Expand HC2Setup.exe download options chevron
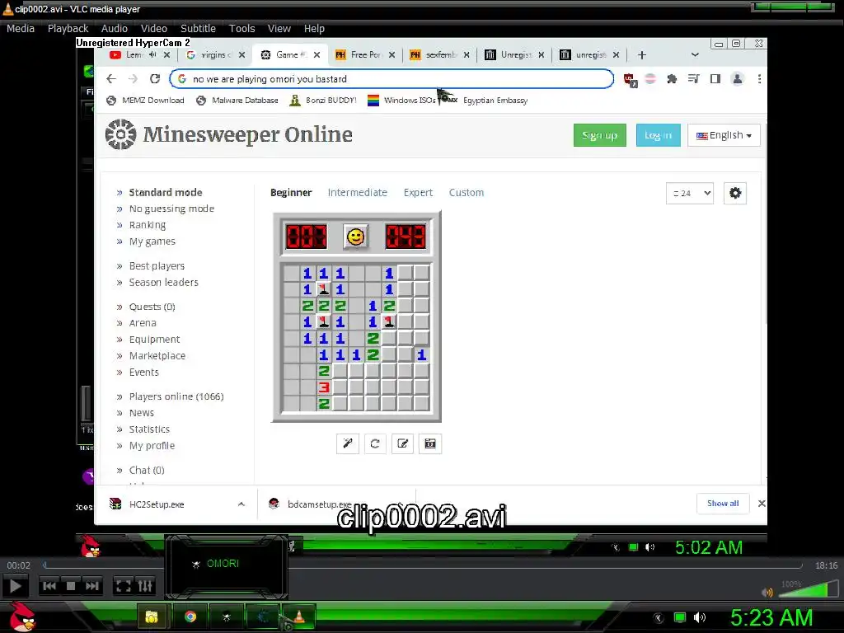Image resolution: width=844 pixels, height=633 pixels. pyautogui.click(x=241, y=504)
